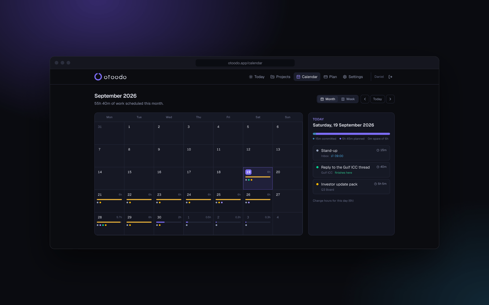Open the Today nav item

click(257, 77)
